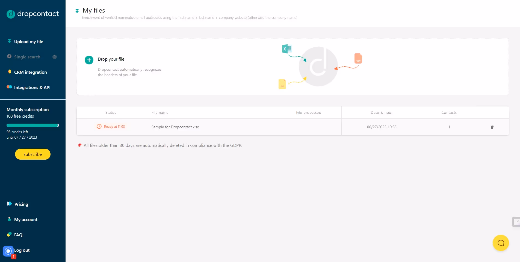Screen dimensions: 520x262
Task: Open the Single search help question mark
Action: click(55, 57)
